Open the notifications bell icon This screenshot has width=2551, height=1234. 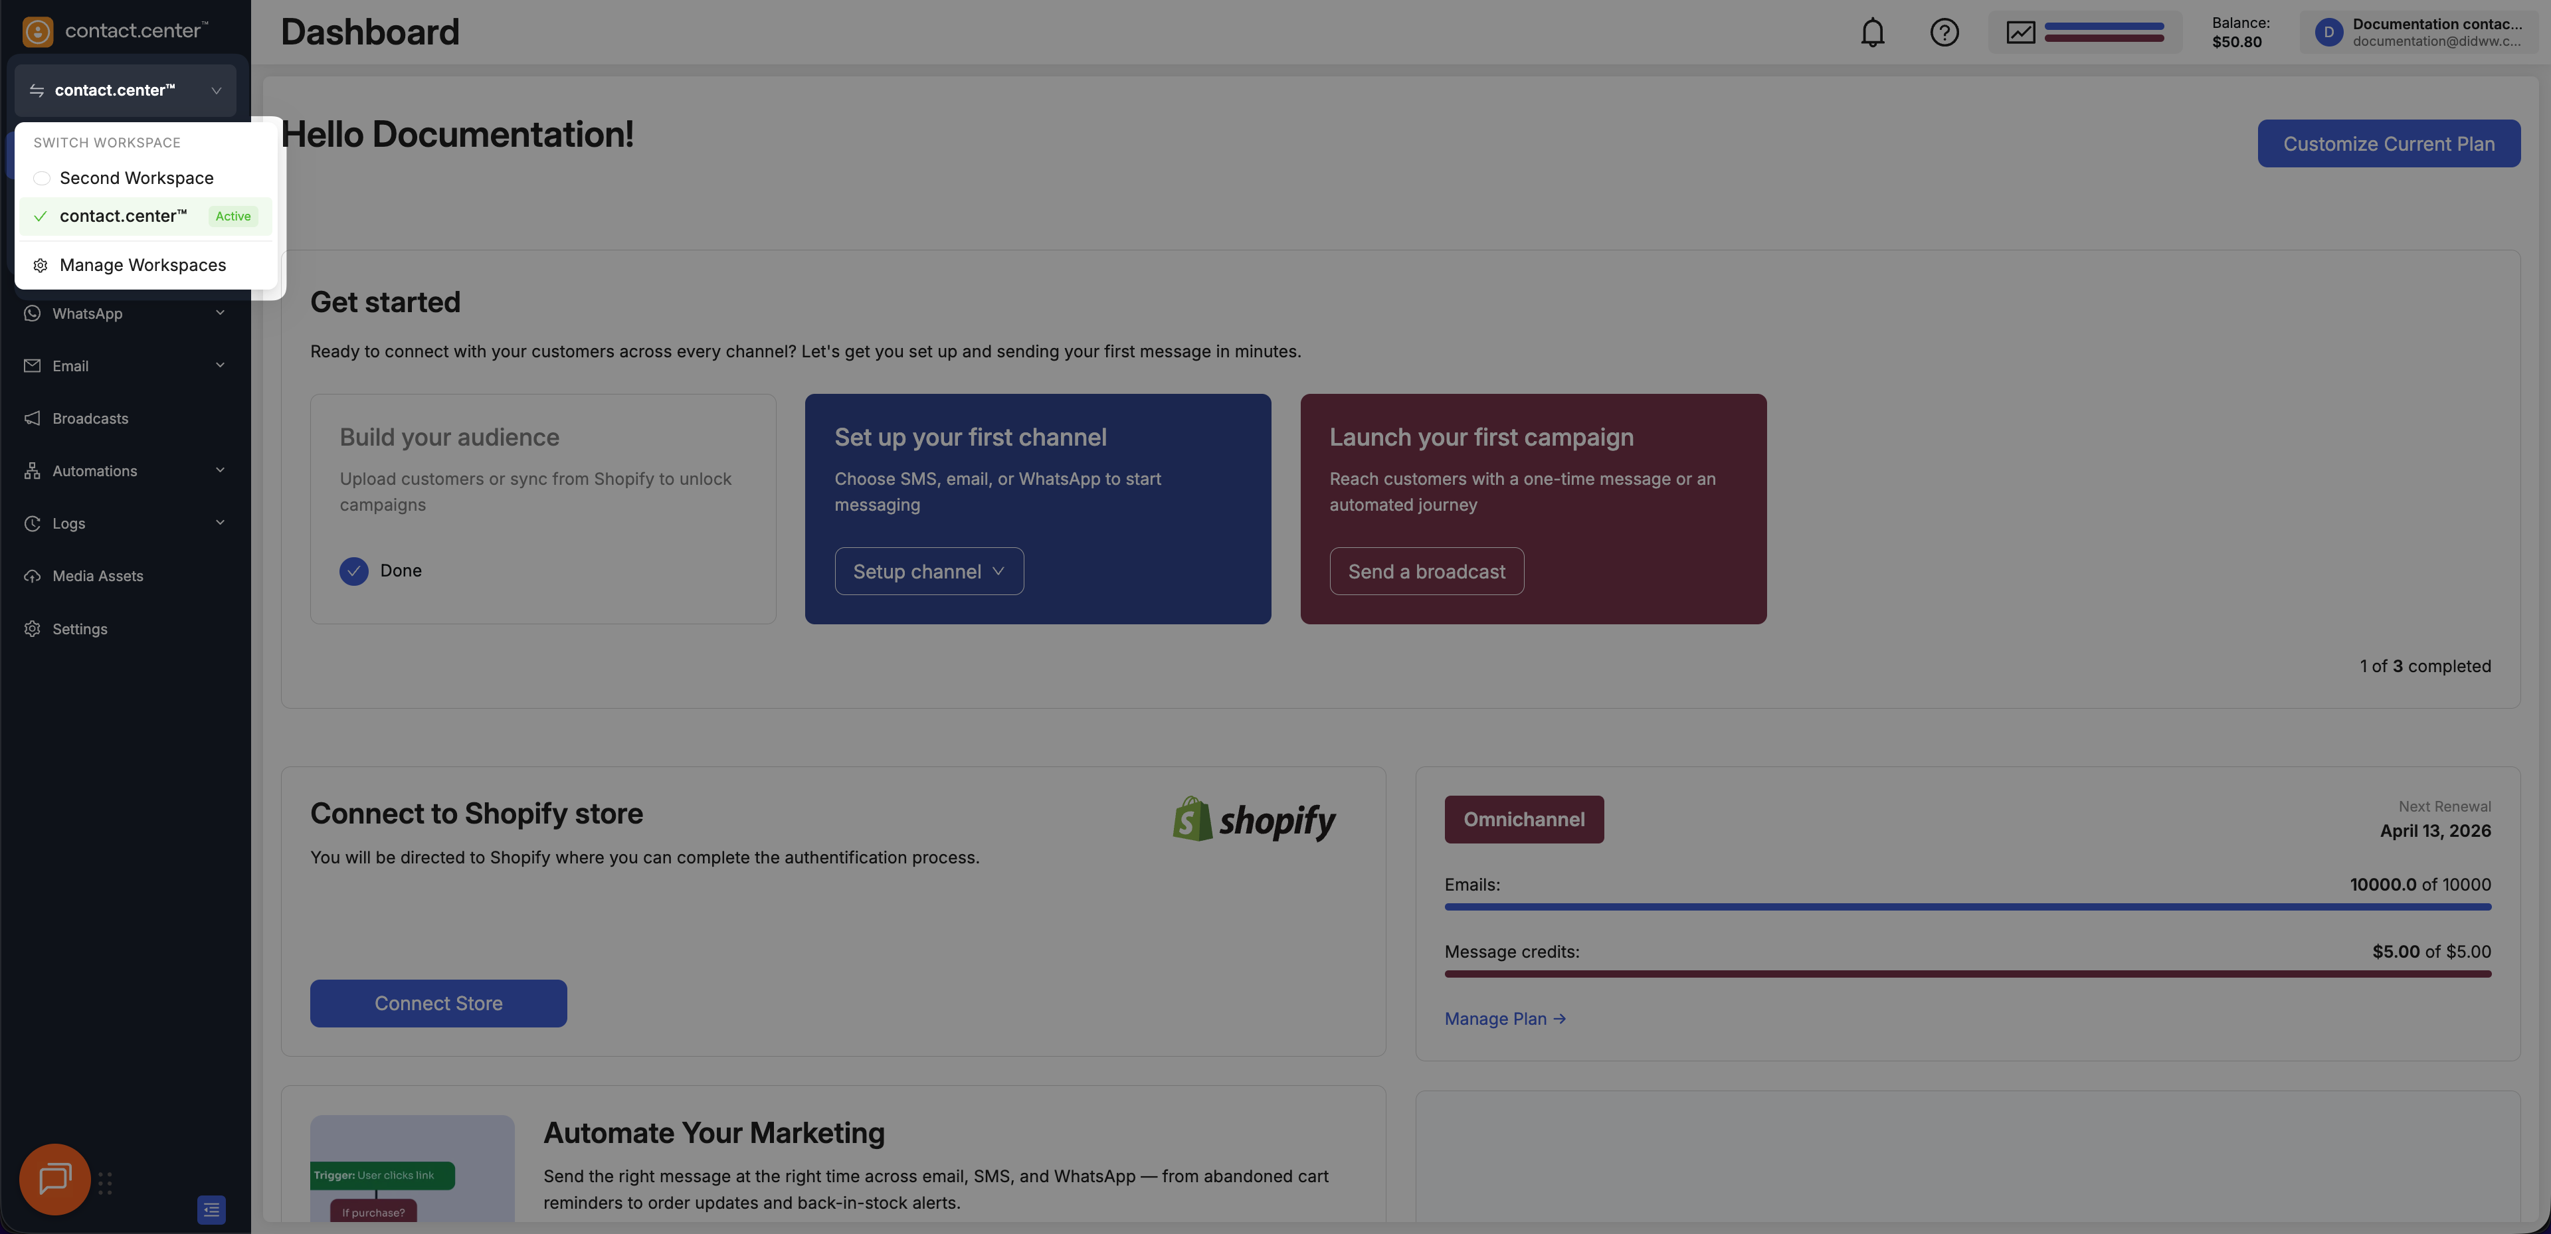(x=1871, y=33)
